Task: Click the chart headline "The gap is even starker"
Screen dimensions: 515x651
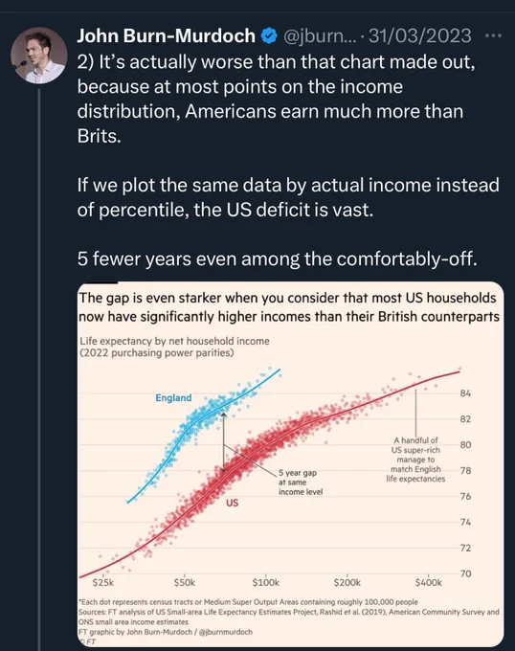Action: click(x=289, y=307)
